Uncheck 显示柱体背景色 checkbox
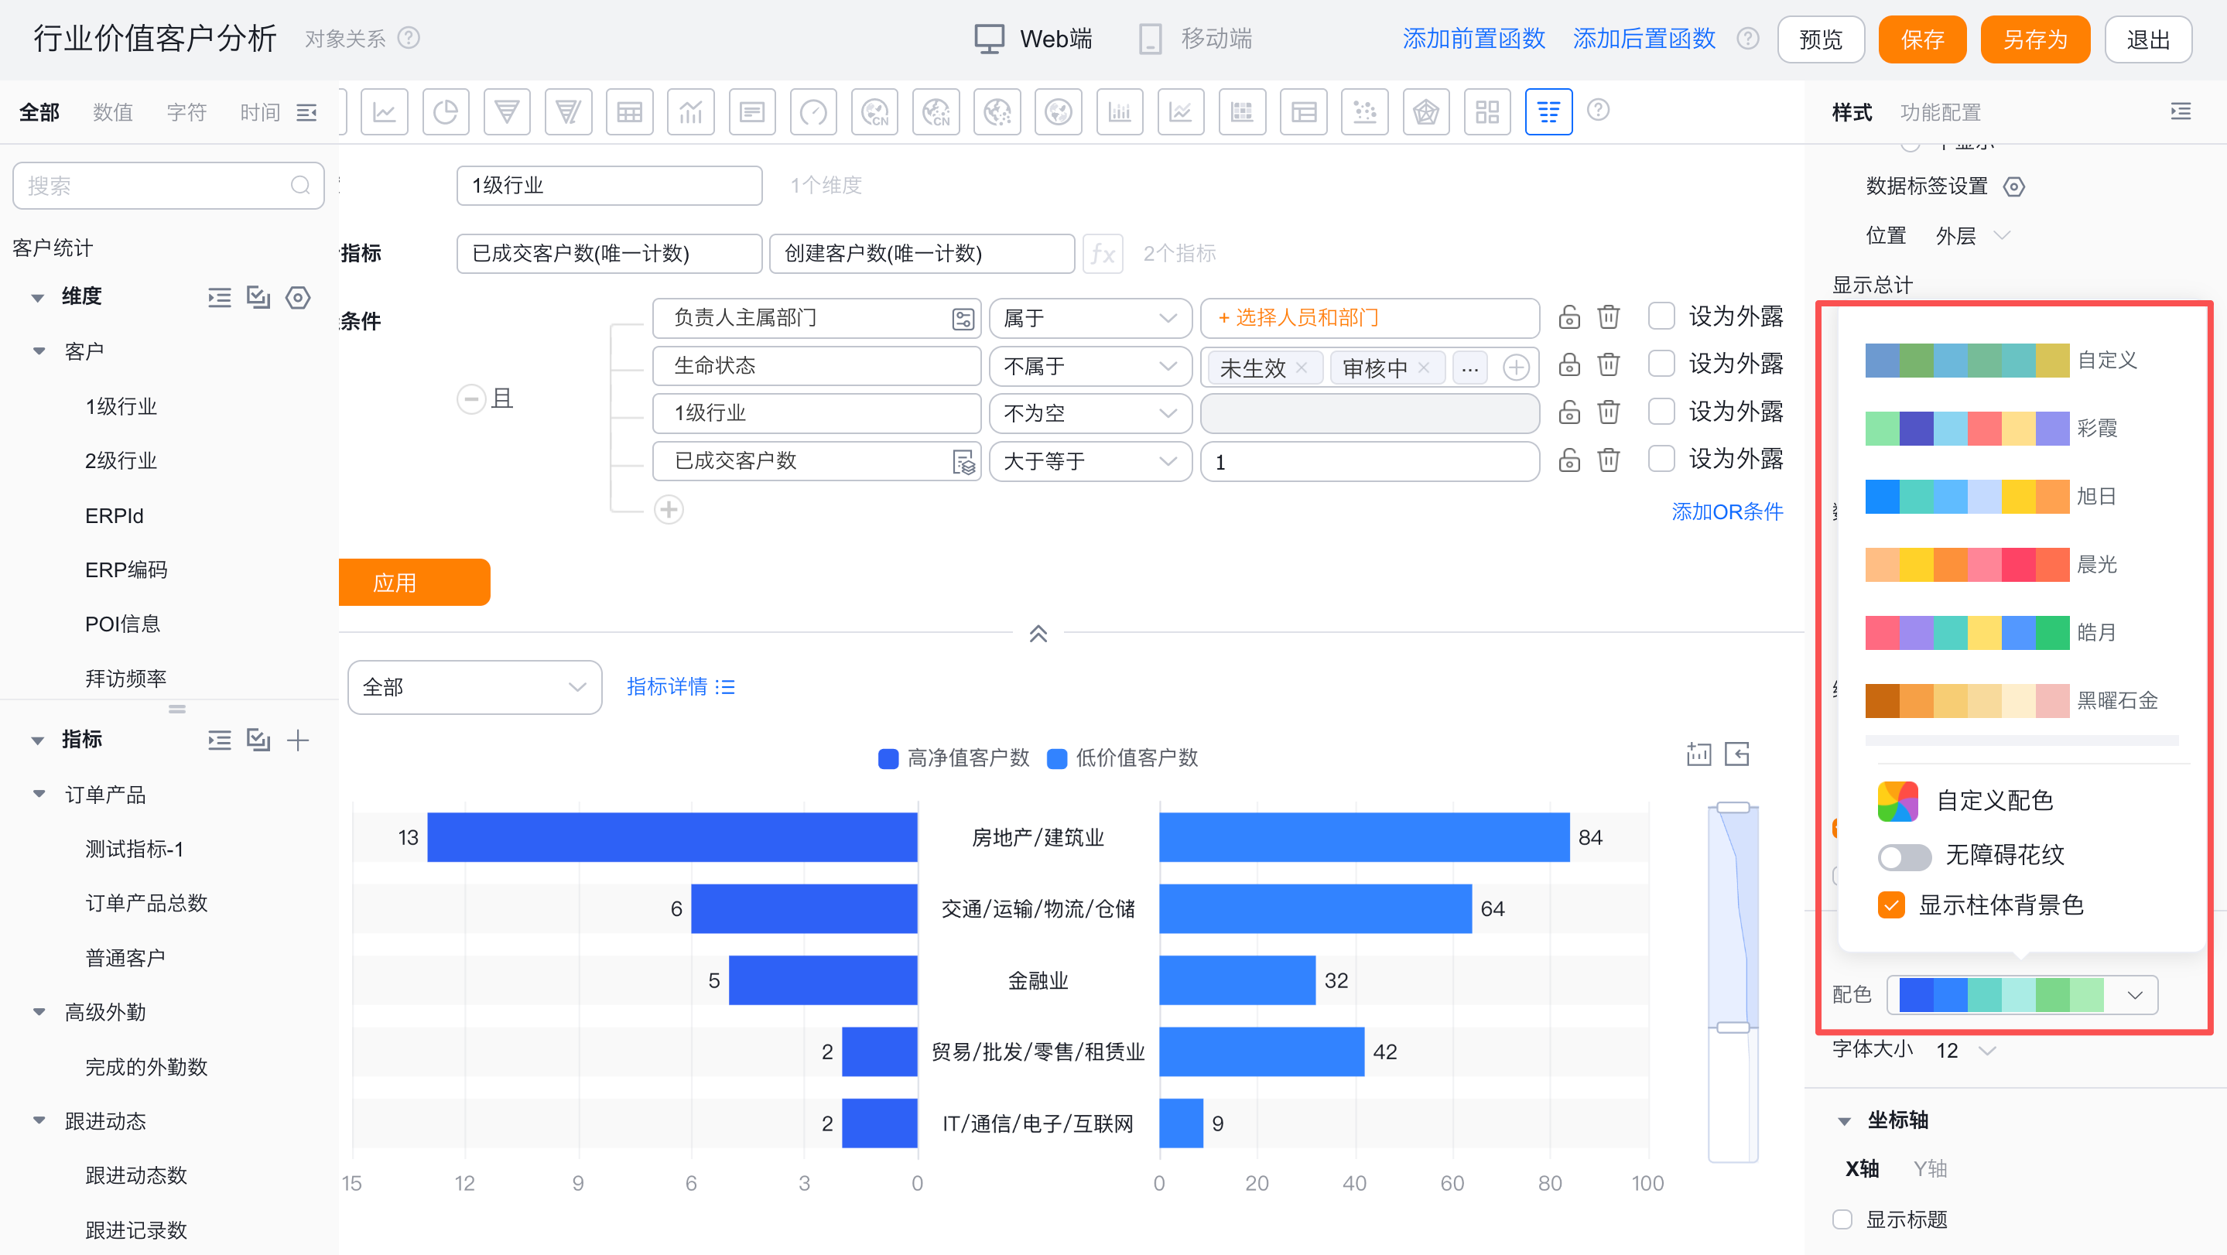The width and height of the screenshot is (2227, 1255). [1890, 905]
